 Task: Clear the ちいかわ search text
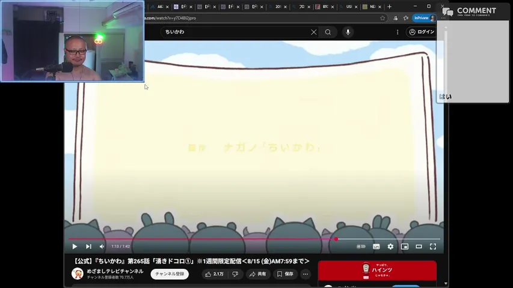[313, 32]
